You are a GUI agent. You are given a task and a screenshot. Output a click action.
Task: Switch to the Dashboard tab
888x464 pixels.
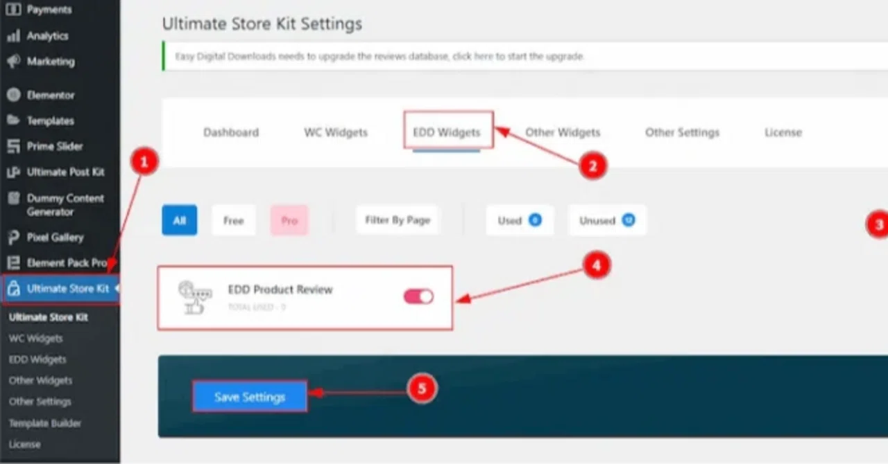click(231, 132)
